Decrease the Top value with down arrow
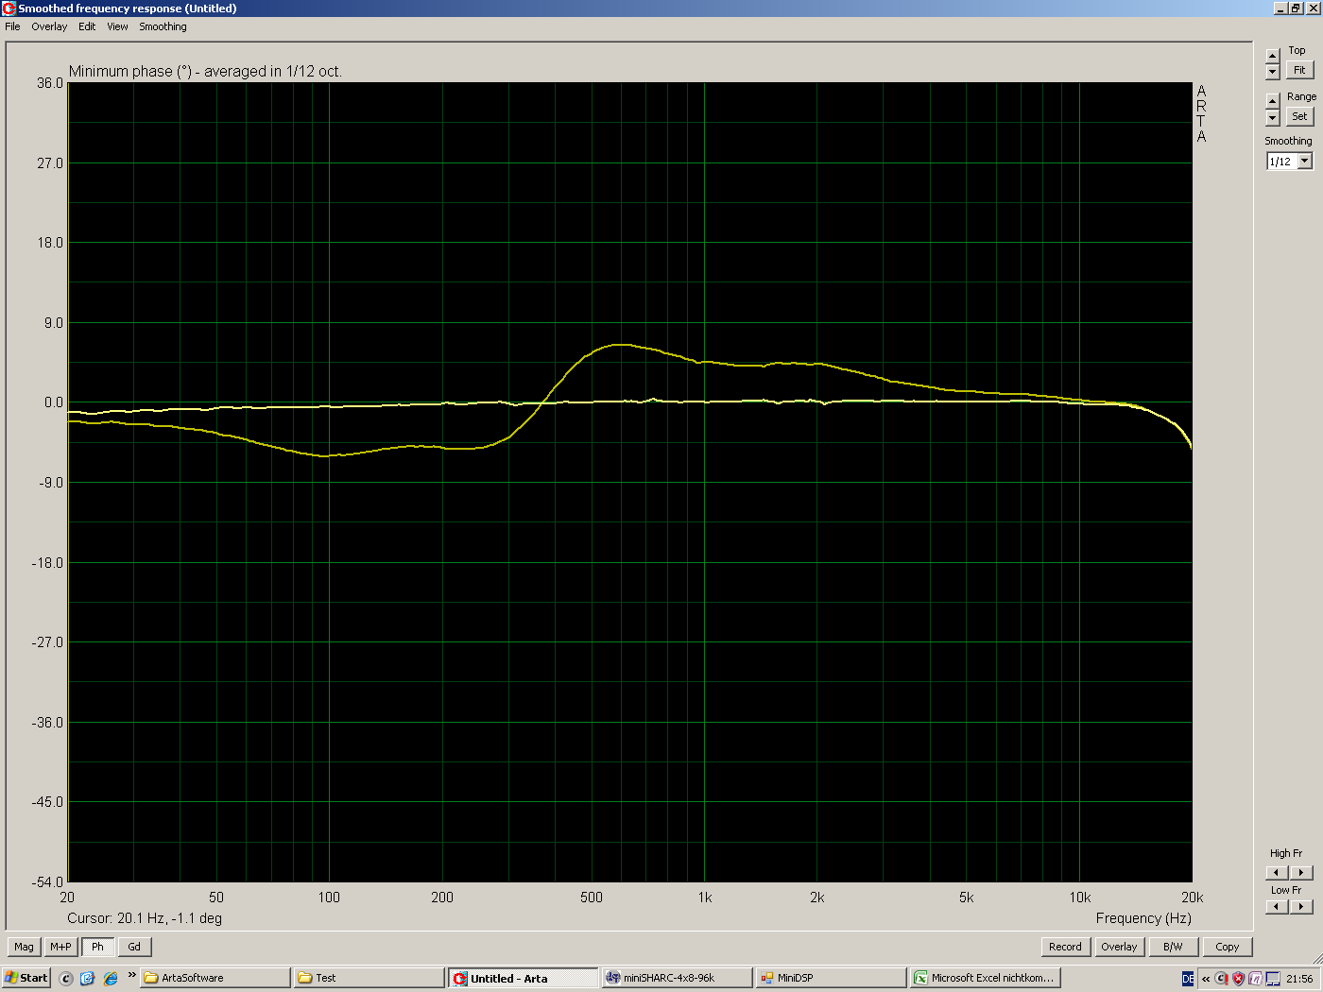 pos(1272,72)
